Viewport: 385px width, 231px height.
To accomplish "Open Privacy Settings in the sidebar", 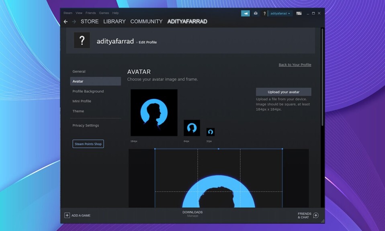I will coord(86,125).
